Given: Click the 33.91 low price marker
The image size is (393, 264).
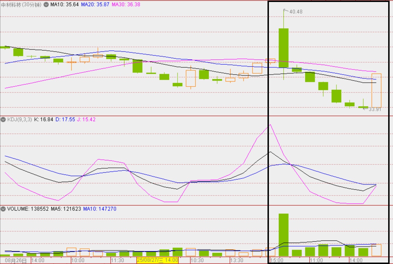Looking at the screenshot, I should 375,109.
